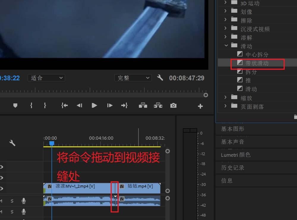The image size is (297, 220).
Task: Select the 带状滑动 transition effect
Action: click(256, 63)
